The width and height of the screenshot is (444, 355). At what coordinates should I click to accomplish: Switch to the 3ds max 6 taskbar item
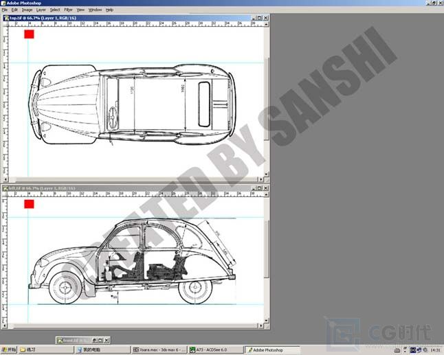click(159, 350)
